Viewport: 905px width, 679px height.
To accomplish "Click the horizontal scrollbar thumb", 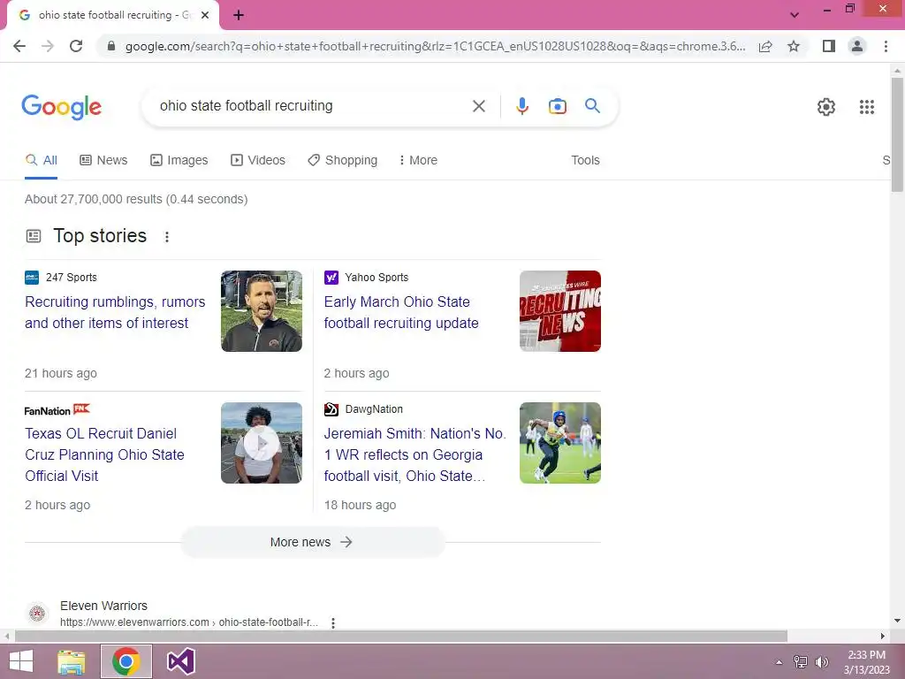I will (x=401, y=636).
